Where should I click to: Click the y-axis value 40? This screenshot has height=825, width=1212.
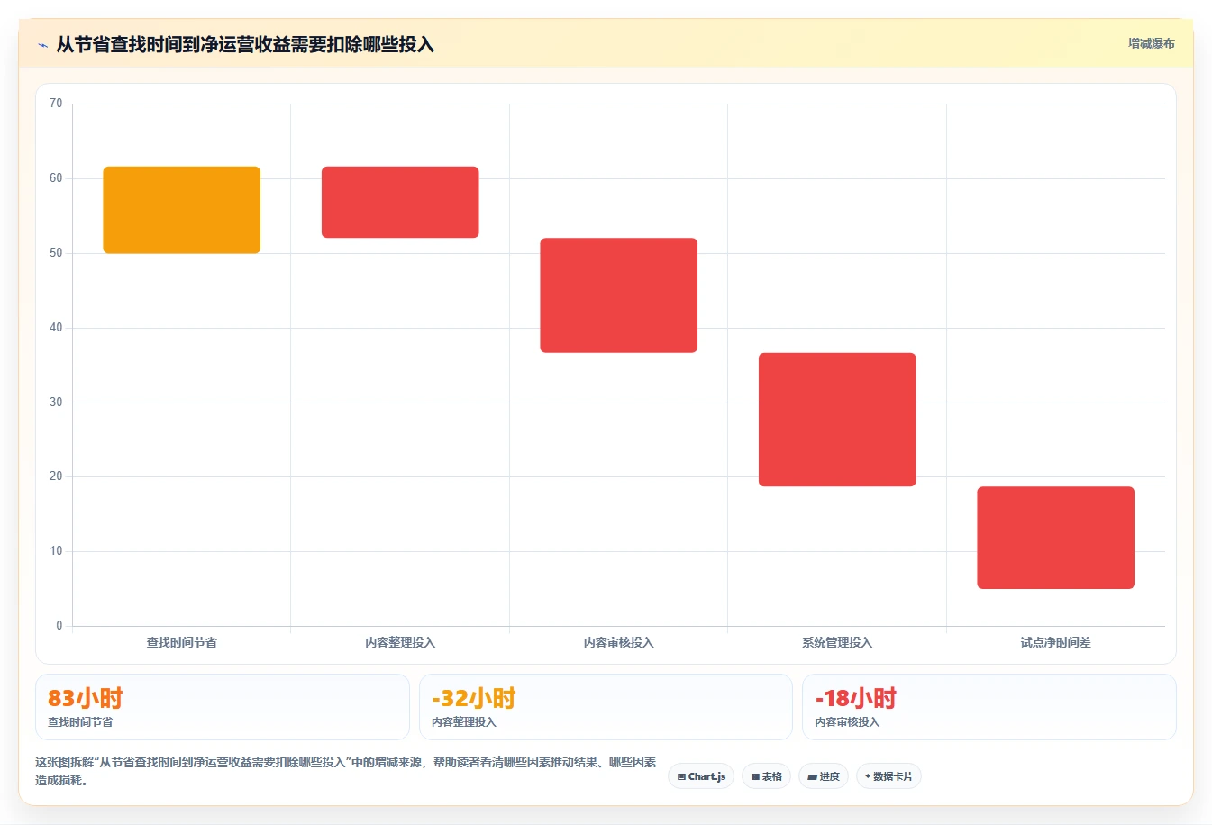[56, 328]
